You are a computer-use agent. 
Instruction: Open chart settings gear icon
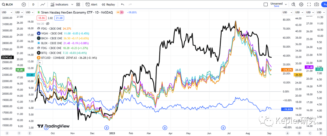301,4
